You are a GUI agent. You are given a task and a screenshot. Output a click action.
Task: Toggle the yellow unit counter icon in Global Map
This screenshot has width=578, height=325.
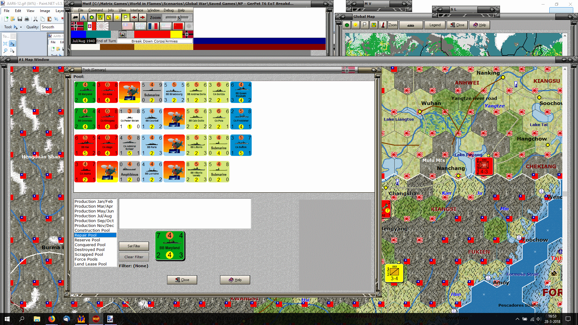(x=374, y=25)
